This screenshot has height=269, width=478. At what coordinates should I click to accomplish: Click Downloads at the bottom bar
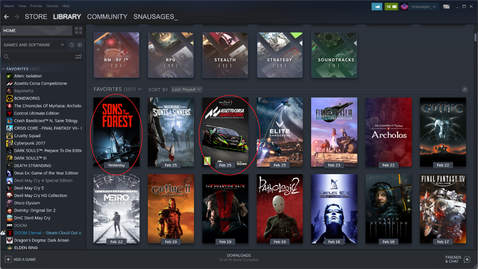[239, 257]
